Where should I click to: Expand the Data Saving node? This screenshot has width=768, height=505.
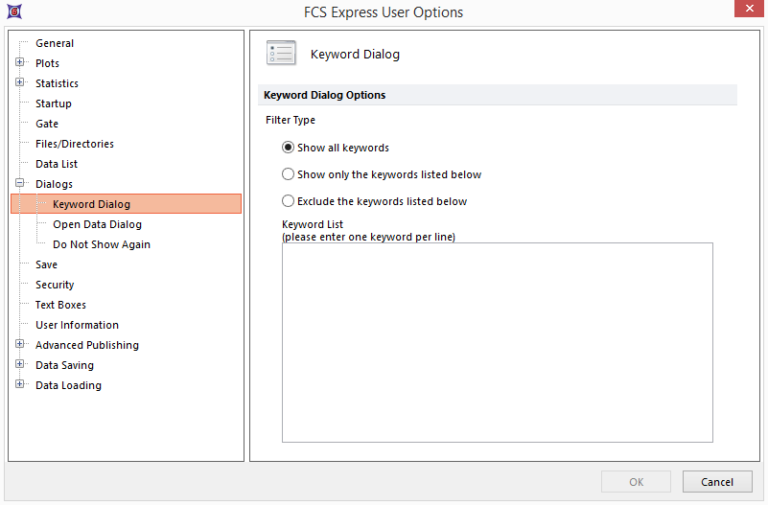point(20,365)
